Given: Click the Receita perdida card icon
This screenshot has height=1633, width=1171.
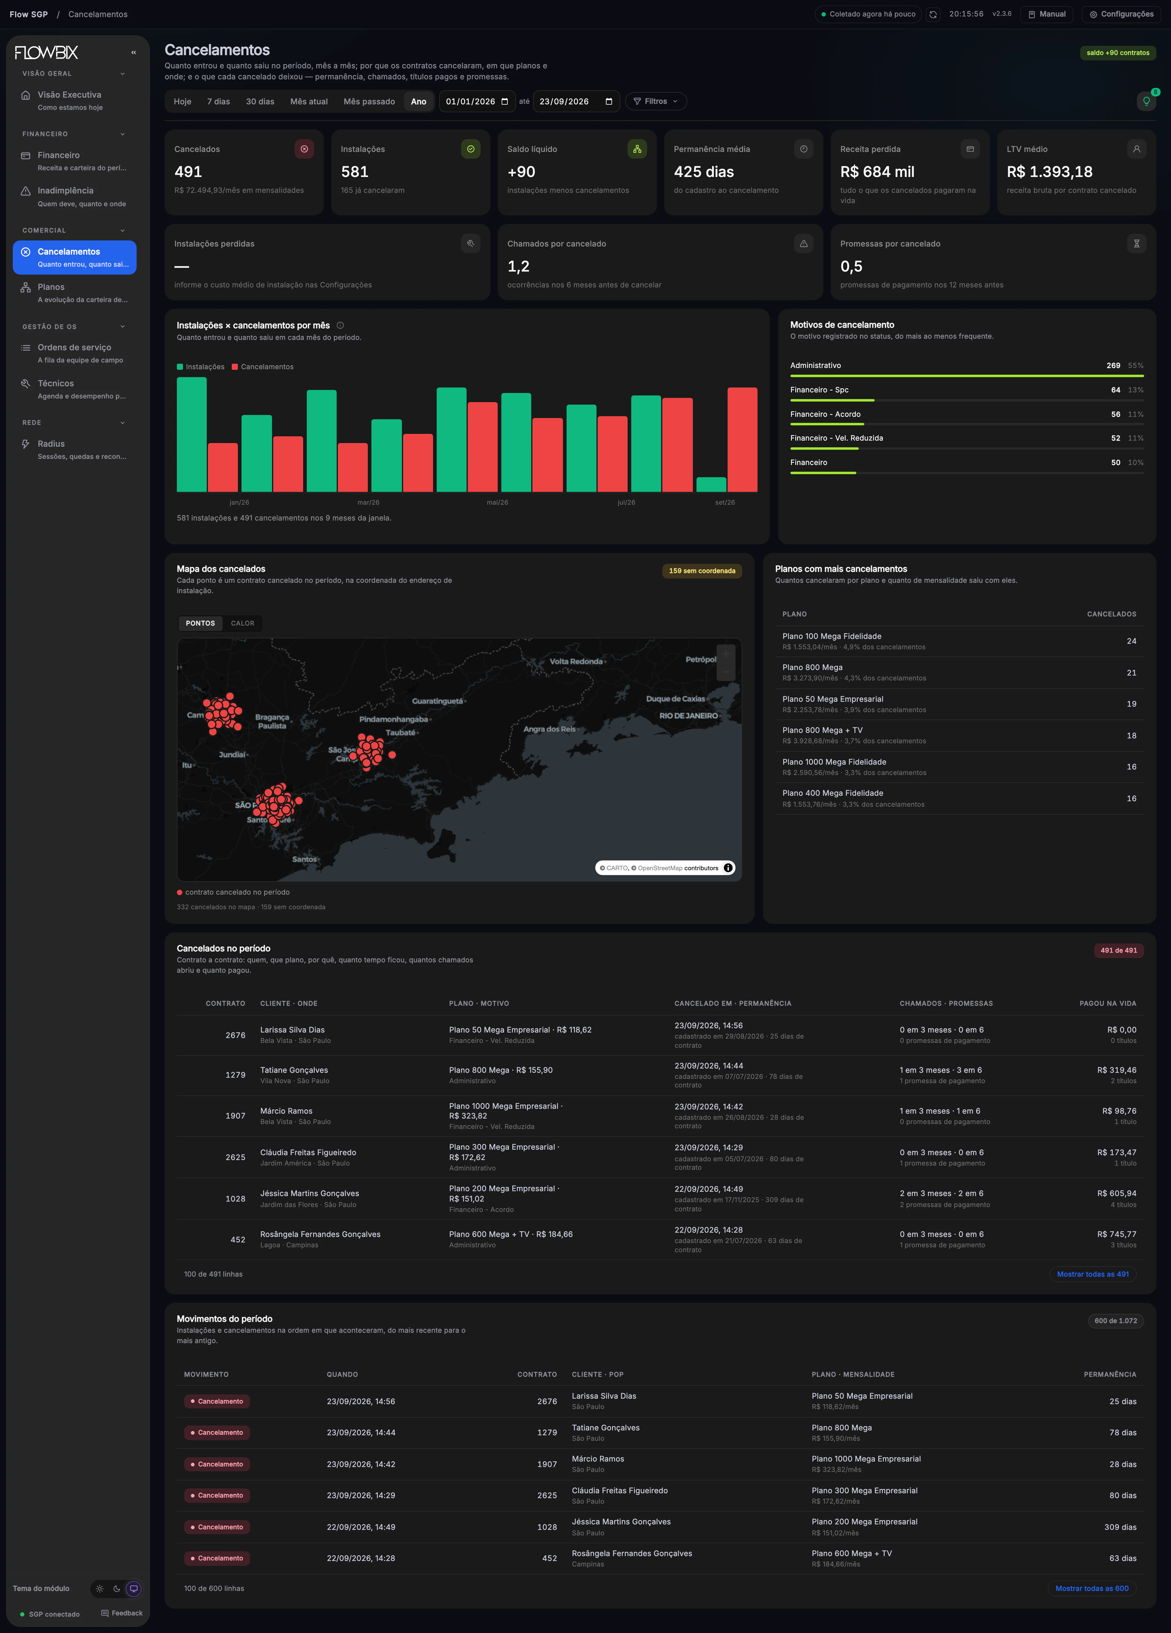Looking at the screenshot, I should click(x=970, y=149).
